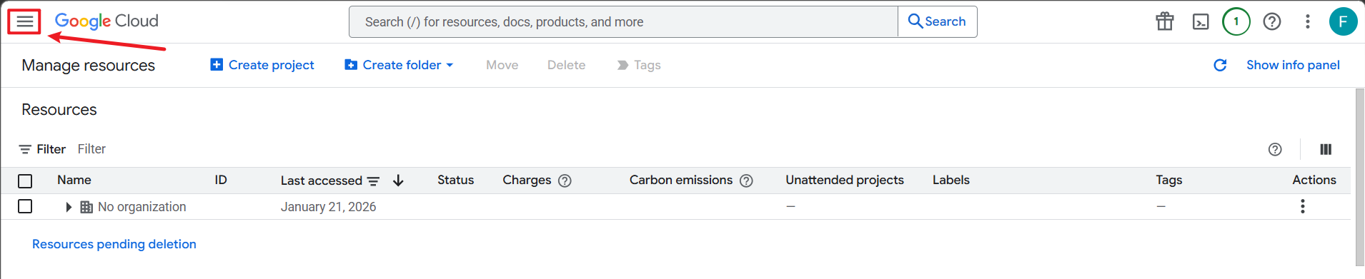Click the page vertical scrollbar
Viewport: 1365px width, 279px height.
1359,176
